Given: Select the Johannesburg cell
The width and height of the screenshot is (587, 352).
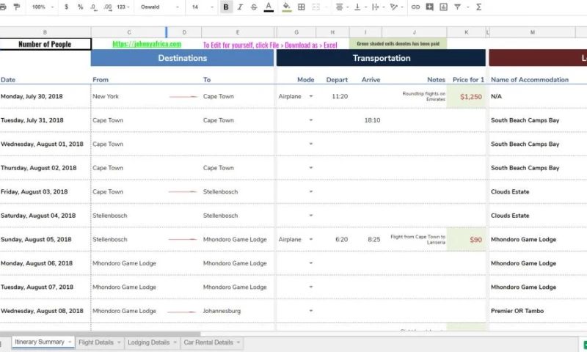Looking at the screenshot, I should click(x=238, y=311).
